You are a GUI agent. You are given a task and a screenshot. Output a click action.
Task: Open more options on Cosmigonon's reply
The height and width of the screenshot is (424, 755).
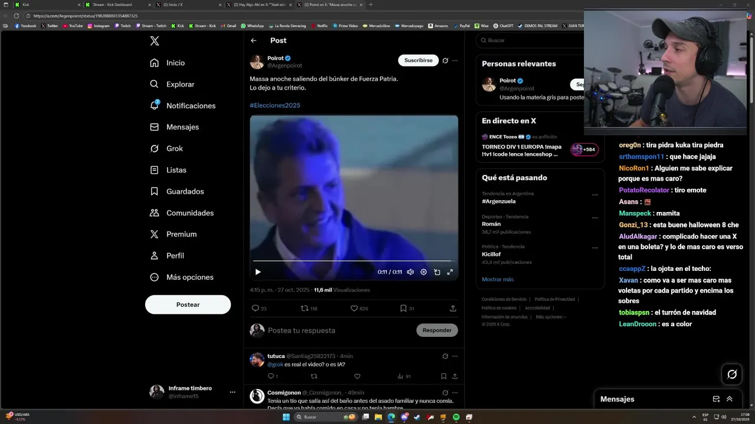(455, 393)
